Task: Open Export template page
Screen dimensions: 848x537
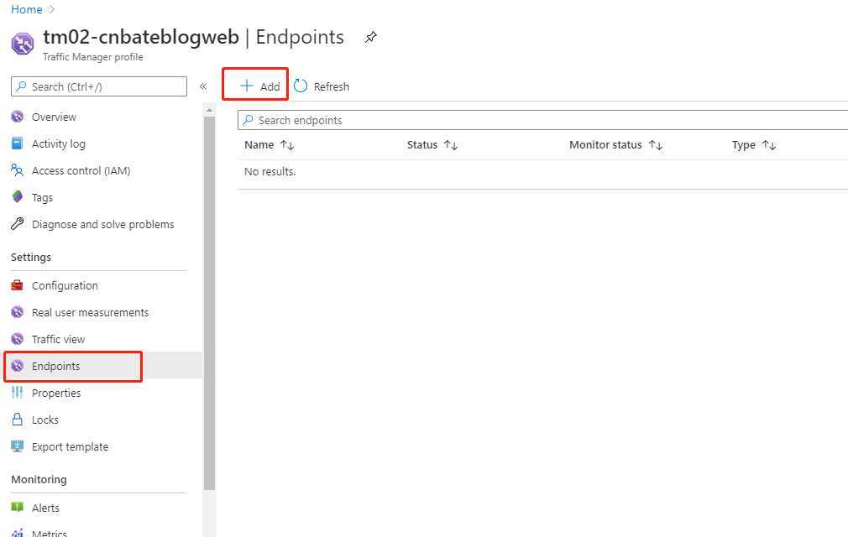Action: click(70, 446)
